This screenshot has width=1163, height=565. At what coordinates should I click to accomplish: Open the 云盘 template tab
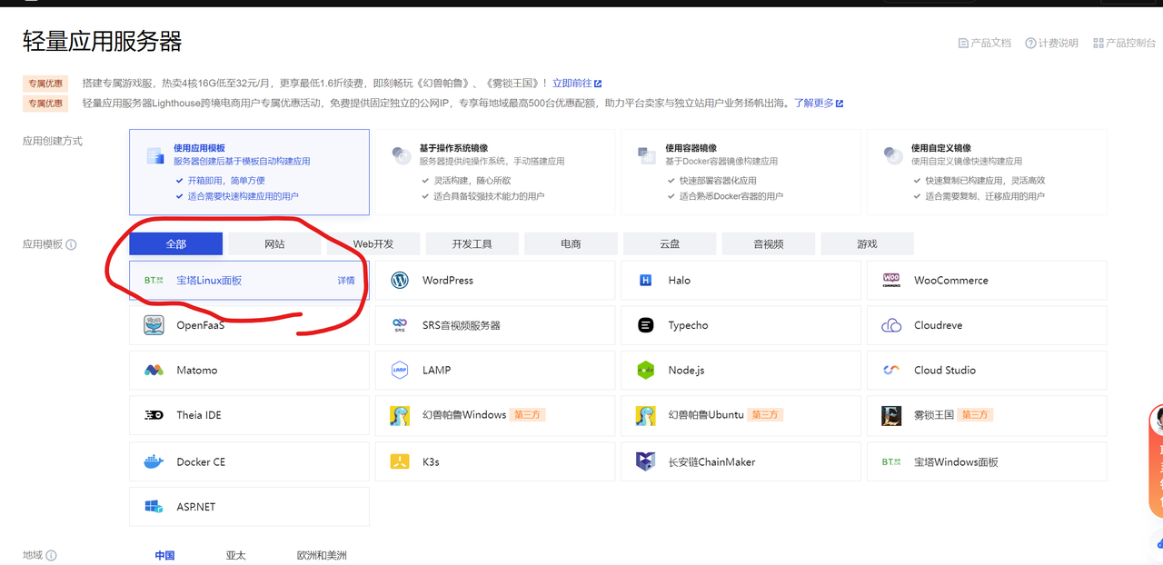[x=670, y=243]
